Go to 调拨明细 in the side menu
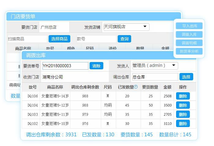This screenshot has width=214, height=146. coord(190,43)
